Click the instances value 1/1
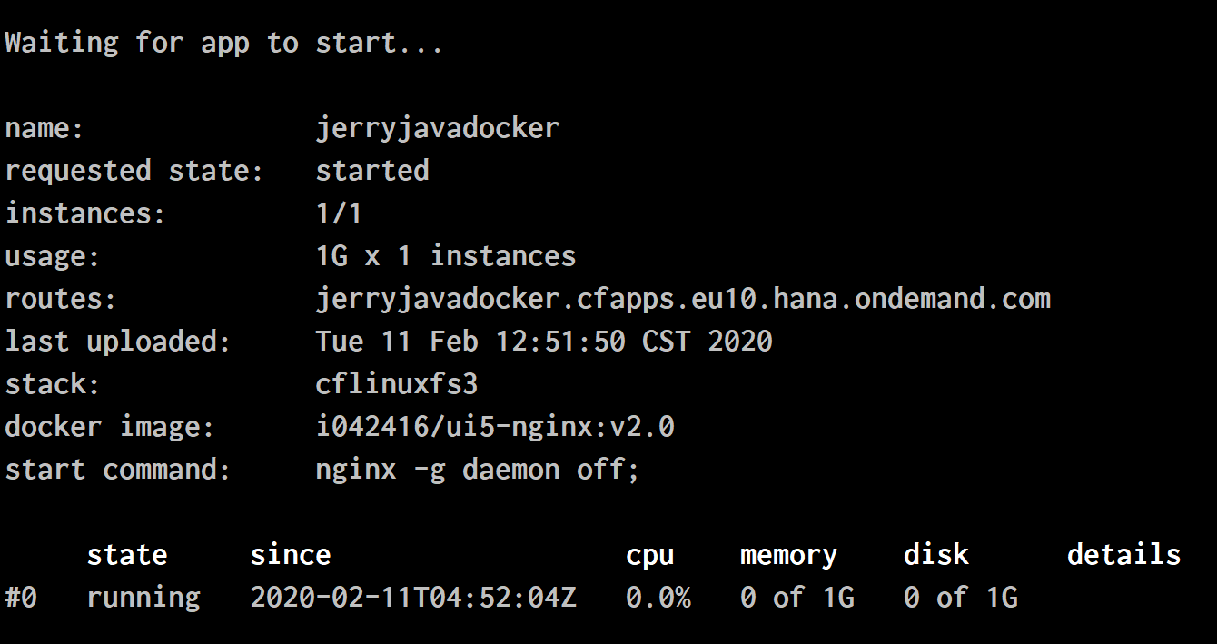 coord(339,213)
